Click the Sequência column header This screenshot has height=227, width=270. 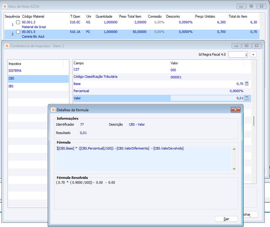(12, 17)
